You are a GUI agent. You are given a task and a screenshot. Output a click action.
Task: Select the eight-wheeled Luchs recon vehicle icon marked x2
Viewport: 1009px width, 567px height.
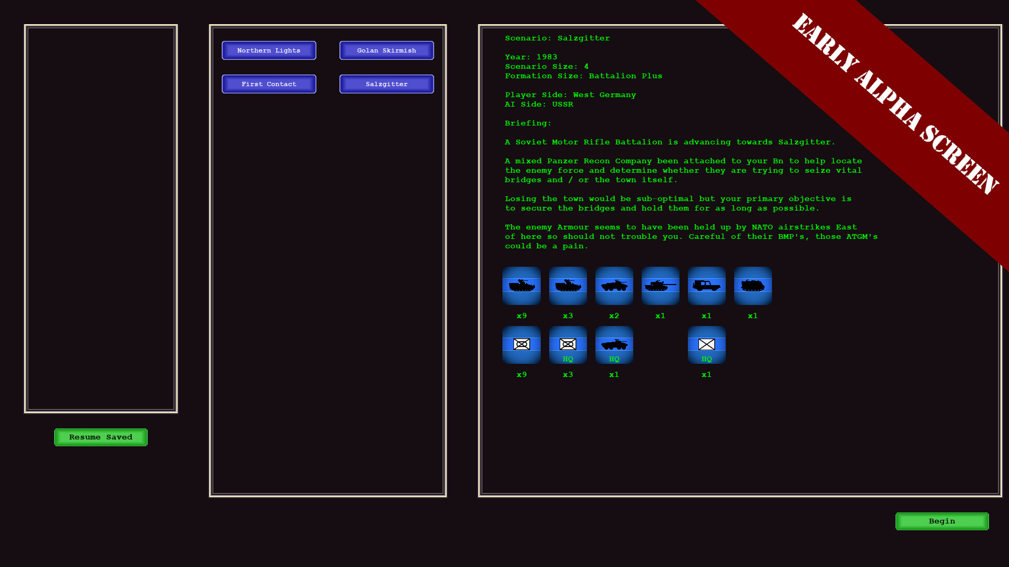coord(614,286)
